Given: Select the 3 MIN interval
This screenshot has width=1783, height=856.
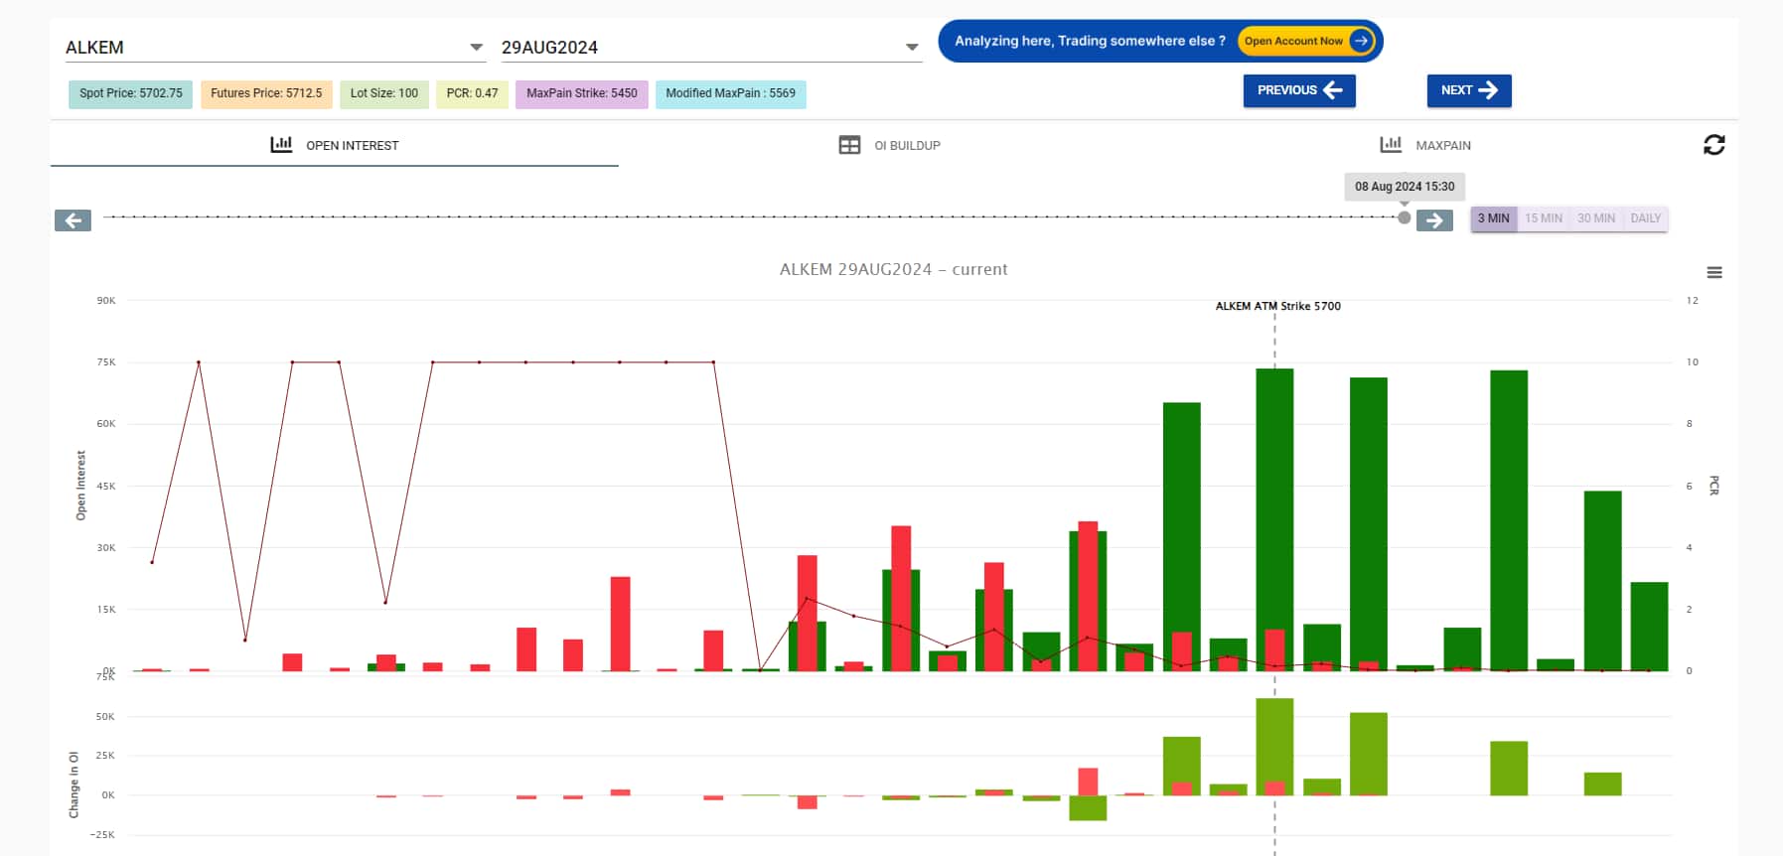Looking at the screenshot, I should 1493,218.
